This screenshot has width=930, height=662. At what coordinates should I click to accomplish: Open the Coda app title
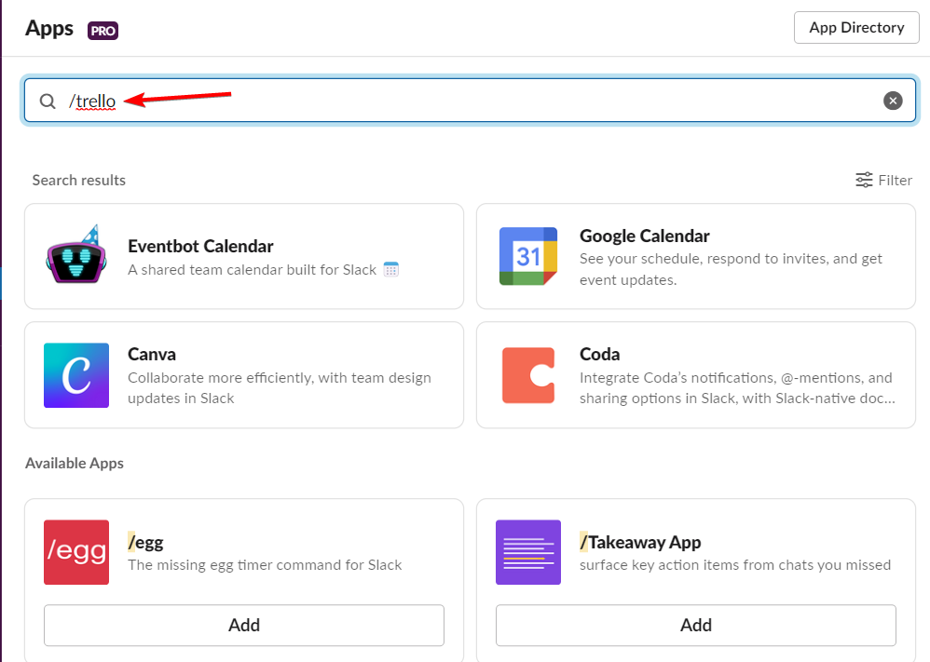[x=599, y=355]
